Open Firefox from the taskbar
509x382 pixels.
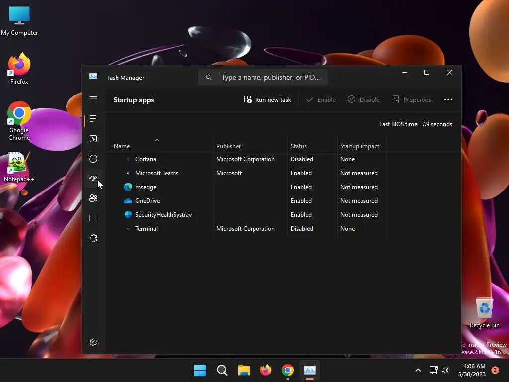point(266,370)
